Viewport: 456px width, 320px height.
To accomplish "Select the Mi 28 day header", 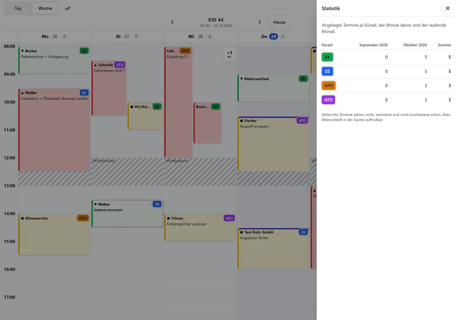I will (x=200, y=37).
